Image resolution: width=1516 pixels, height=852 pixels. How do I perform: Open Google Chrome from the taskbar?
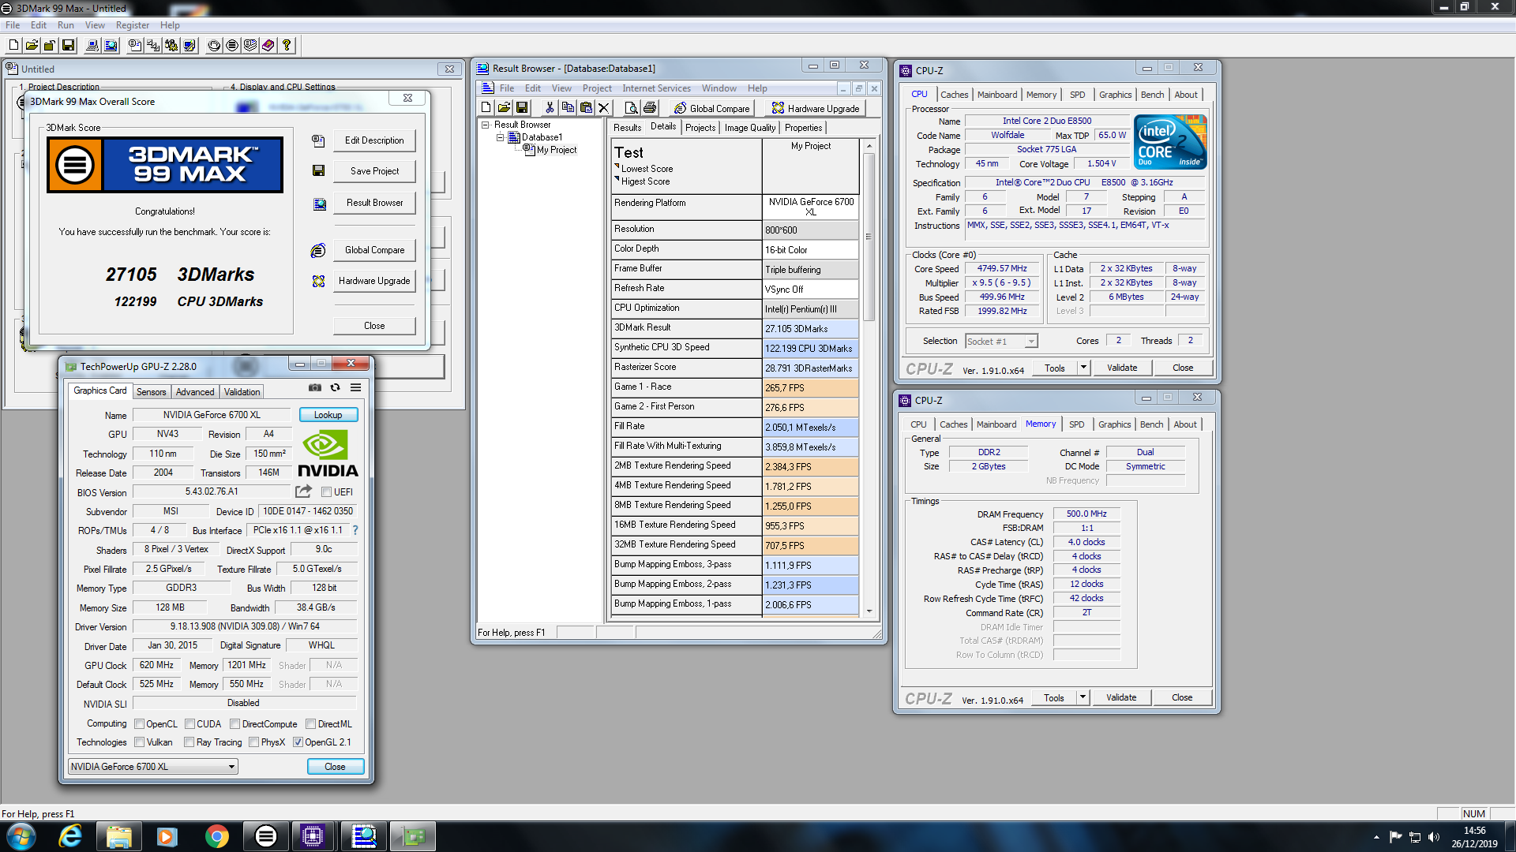coord(216,836)
